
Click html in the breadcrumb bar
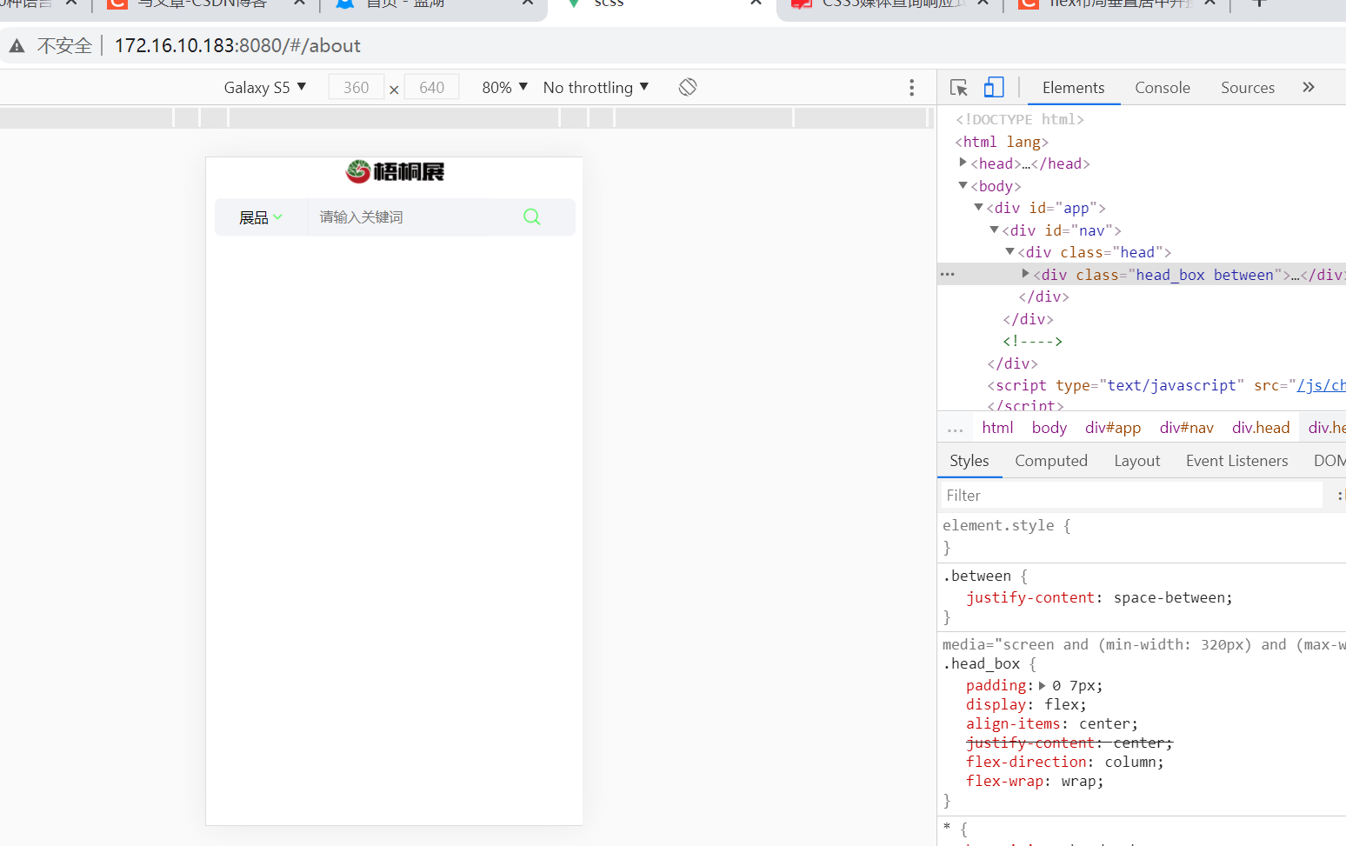click(x=997, y=428)
